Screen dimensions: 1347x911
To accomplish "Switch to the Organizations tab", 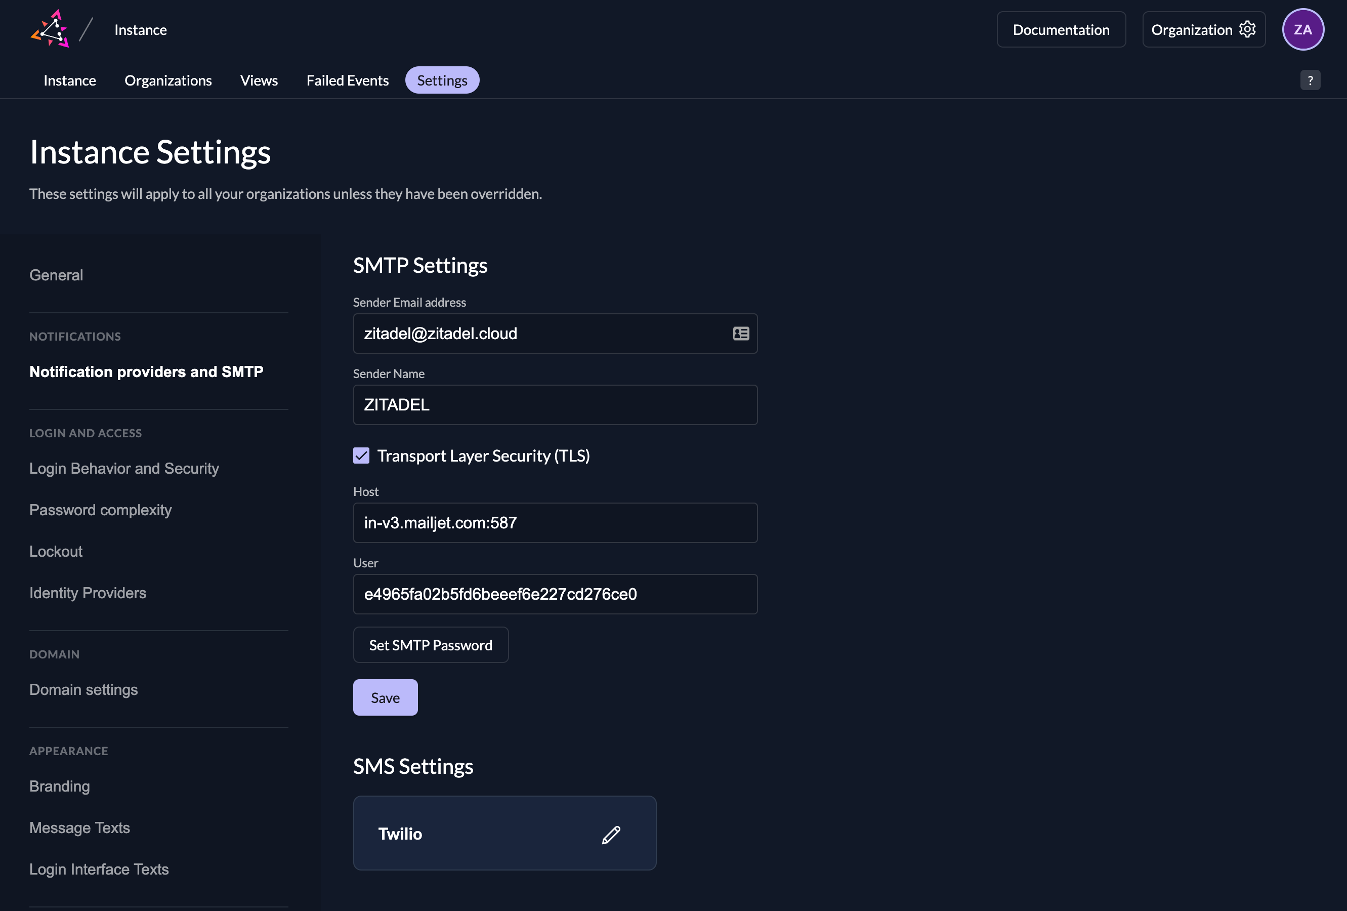I will (x=168, y=80).
